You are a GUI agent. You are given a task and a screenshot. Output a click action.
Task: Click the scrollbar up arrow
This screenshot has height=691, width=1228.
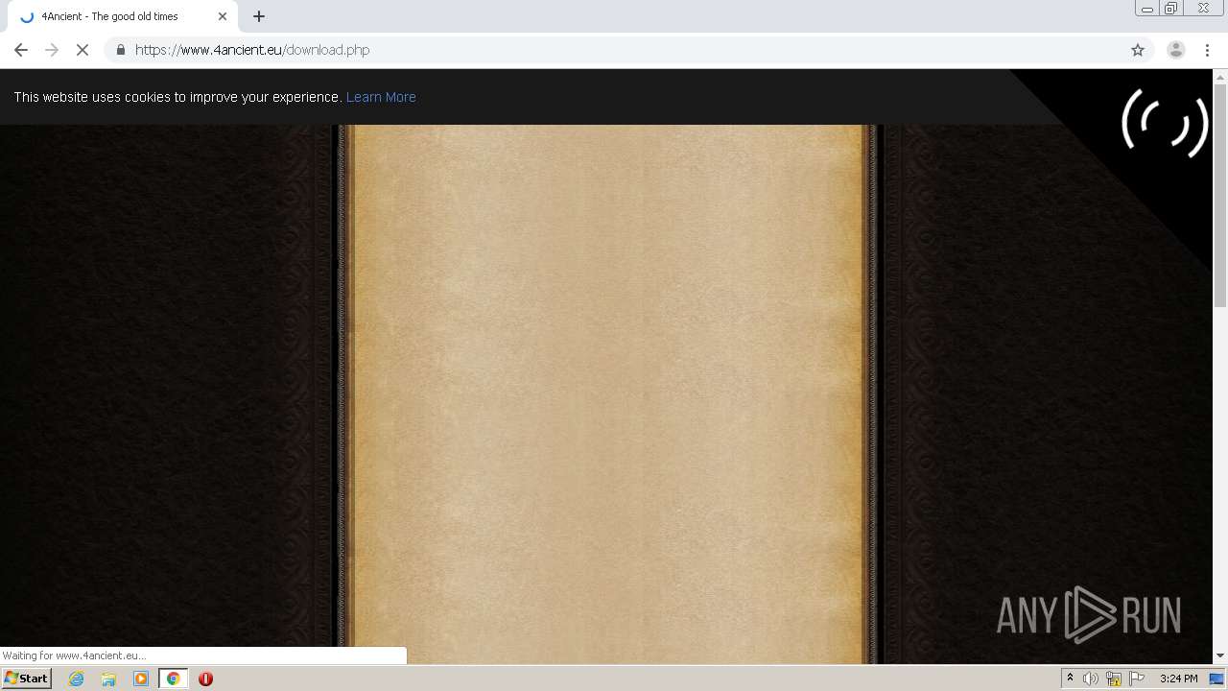[x=1220, y=77]
